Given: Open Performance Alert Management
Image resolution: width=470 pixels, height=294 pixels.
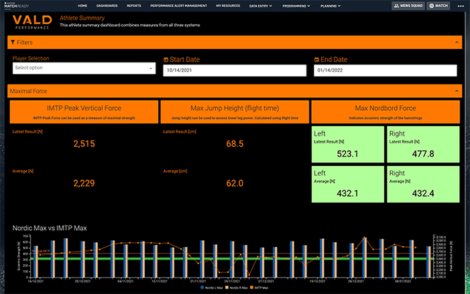Looking at the screenshot, I should 178,5.
